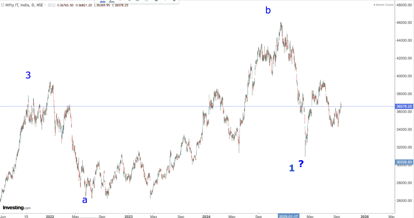Click the Investing.com logo
Screen dimensions: 414x218
pyautogui.click(x=17, y=208)
